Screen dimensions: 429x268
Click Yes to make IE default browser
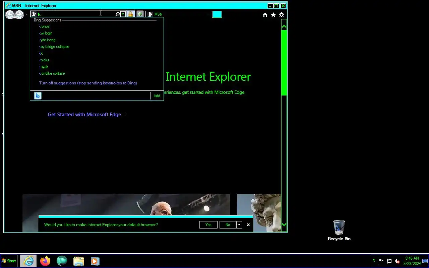point(208,225)
